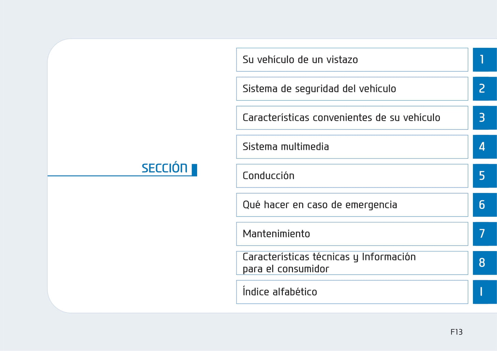Click the number 6 section tab
Screen dimensions: 497x351
[x=484, y=205]
